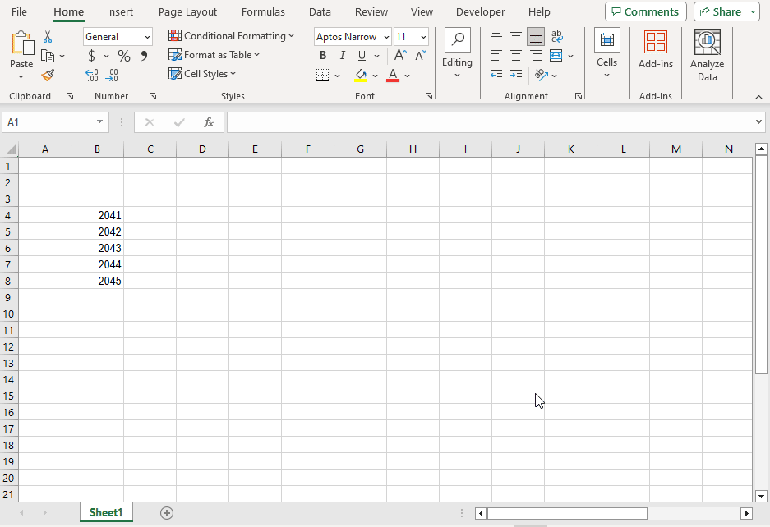770x527 pixels.
Task: Click Increase Indent icon
Action: click(515, 75)
